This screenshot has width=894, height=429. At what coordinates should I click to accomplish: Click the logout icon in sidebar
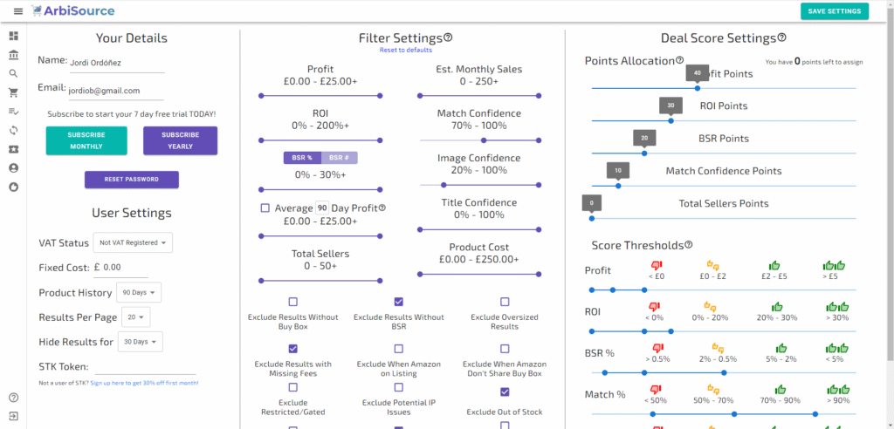(x=13, y=416)
